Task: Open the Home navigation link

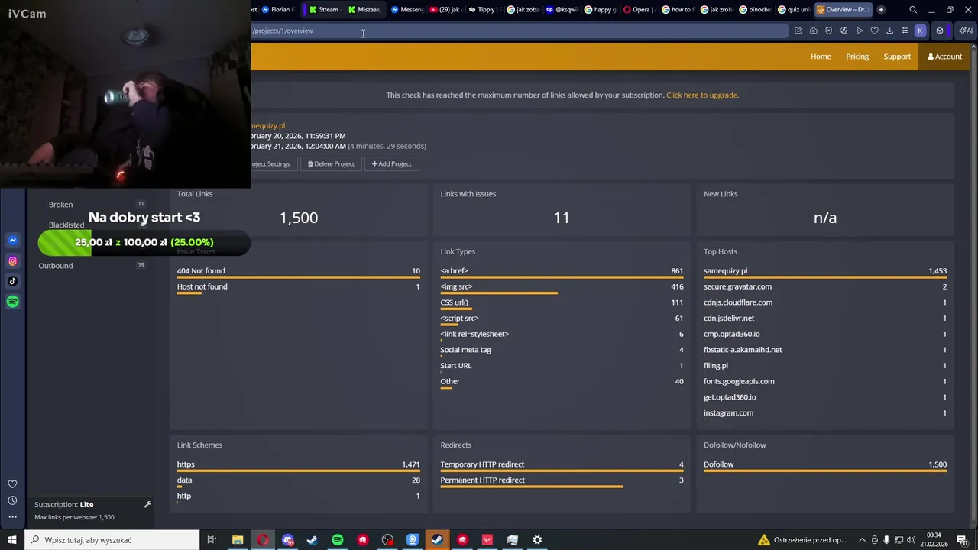Action: click(x=821, y=57)
